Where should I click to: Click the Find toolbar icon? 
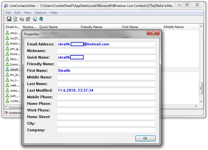point(34,19)
